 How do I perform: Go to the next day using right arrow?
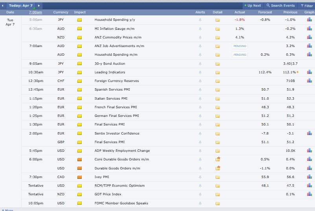(x=39, y=5)
